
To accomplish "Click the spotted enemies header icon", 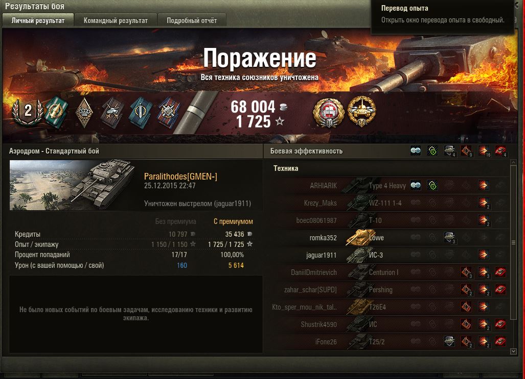I will 416,151.
